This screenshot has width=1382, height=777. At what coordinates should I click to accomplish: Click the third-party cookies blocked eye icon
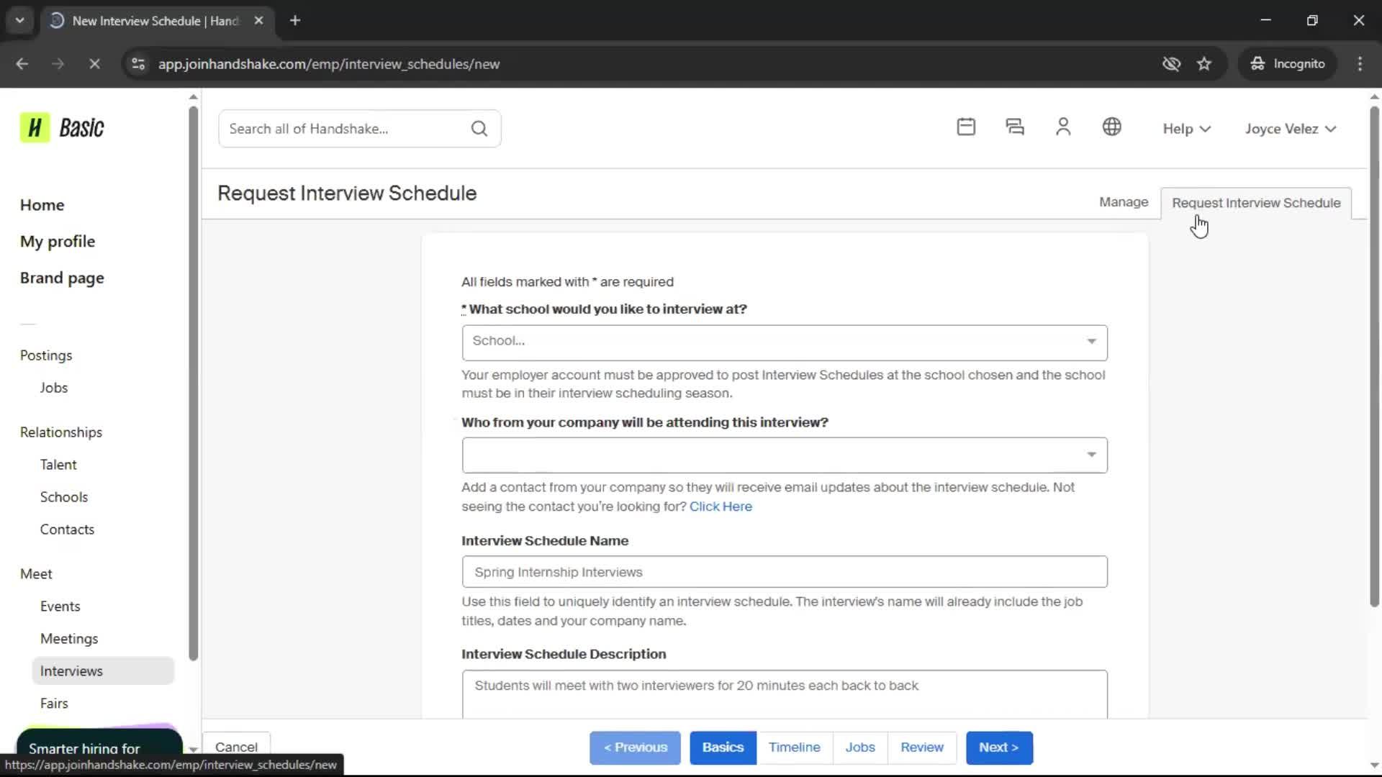(1171, 64)
